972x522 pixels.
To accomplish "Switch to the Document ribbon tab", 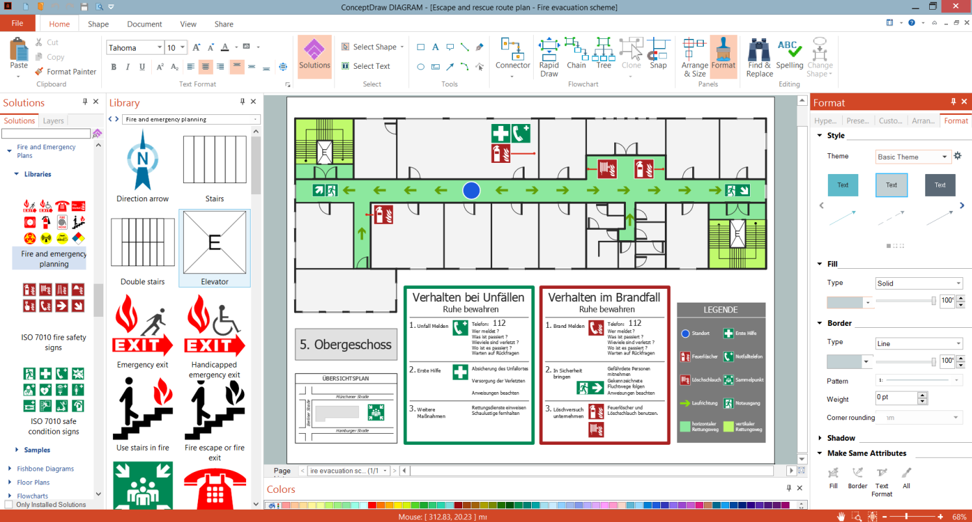I will tap(145, 24).
